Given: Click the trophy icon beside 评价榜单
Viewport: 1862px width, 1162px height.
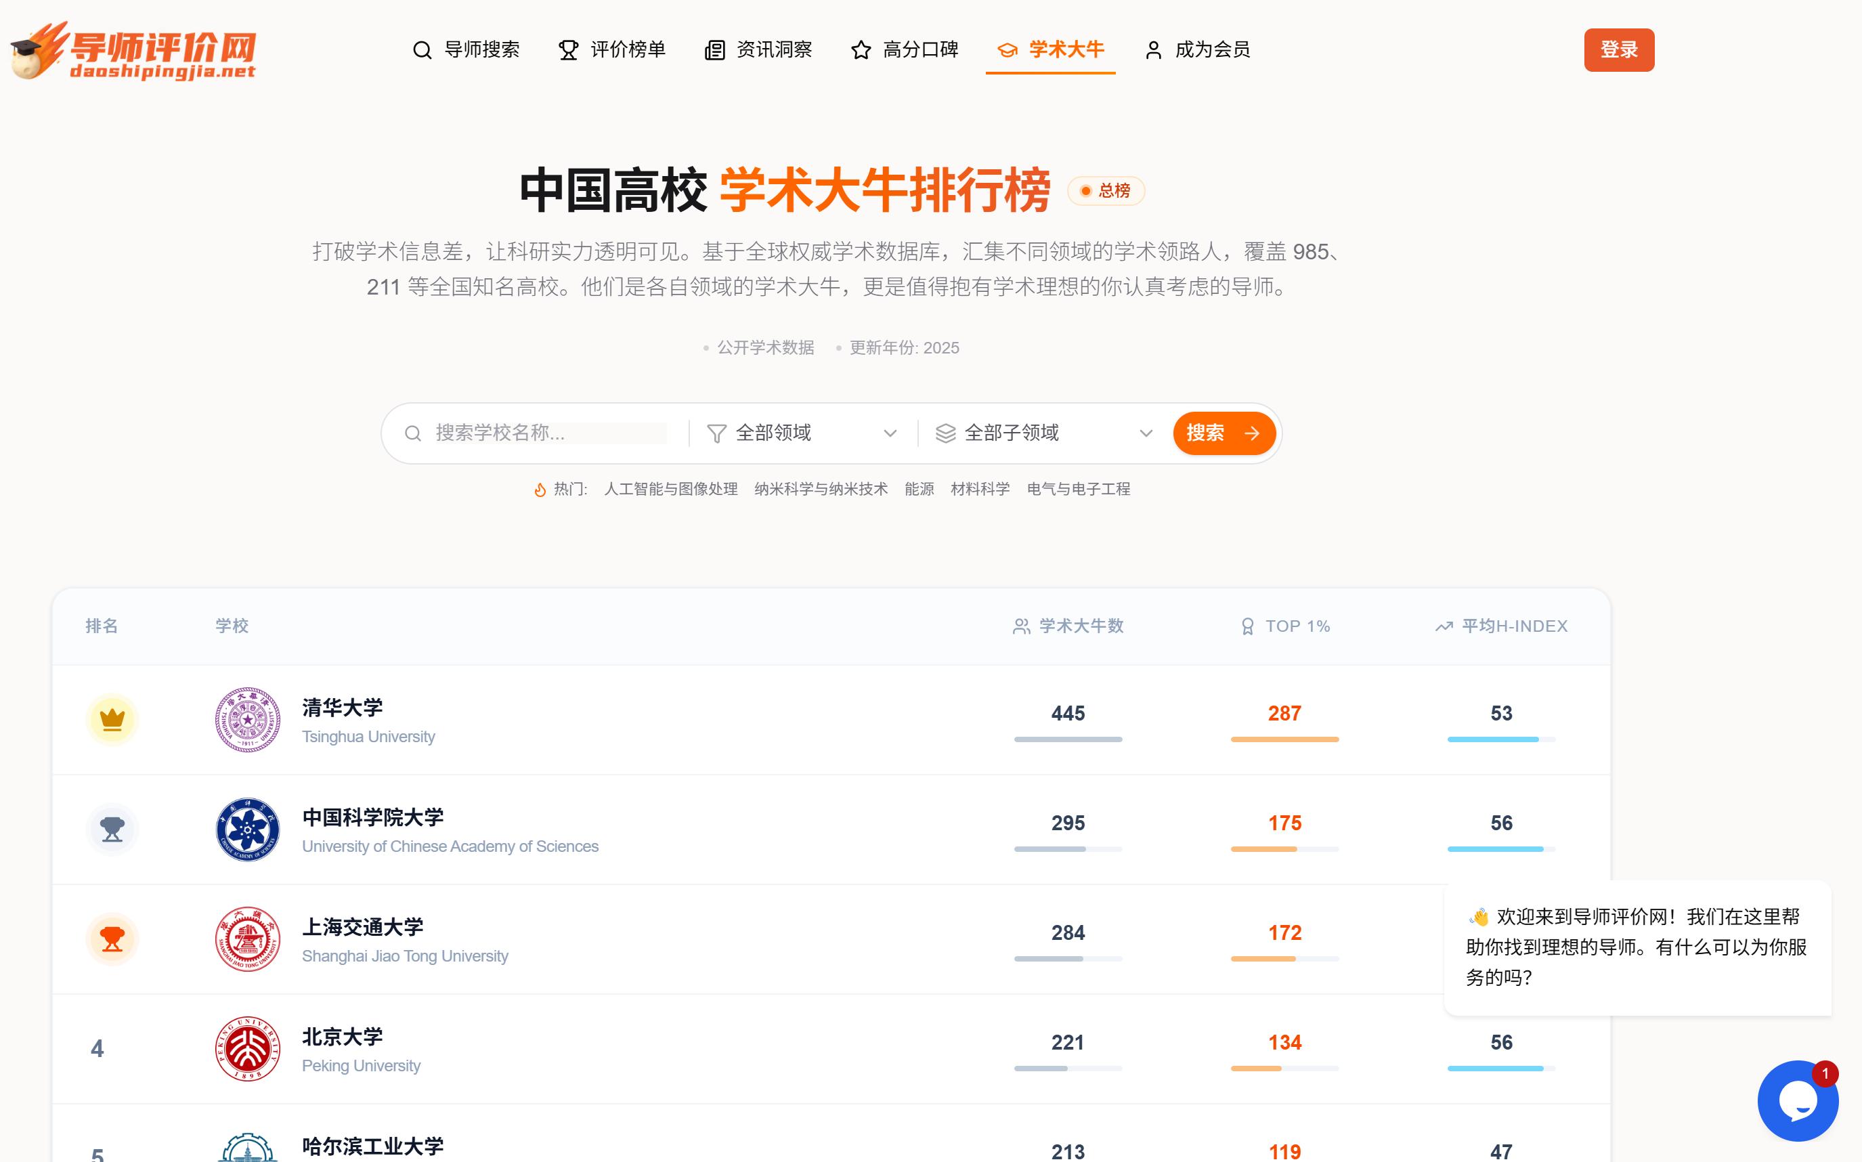Looking at the screenshot, I should pos(568,51).
